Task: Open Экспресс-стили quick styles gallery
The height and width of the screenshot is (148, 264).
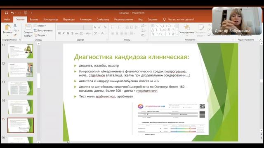Action: [200, 30]
